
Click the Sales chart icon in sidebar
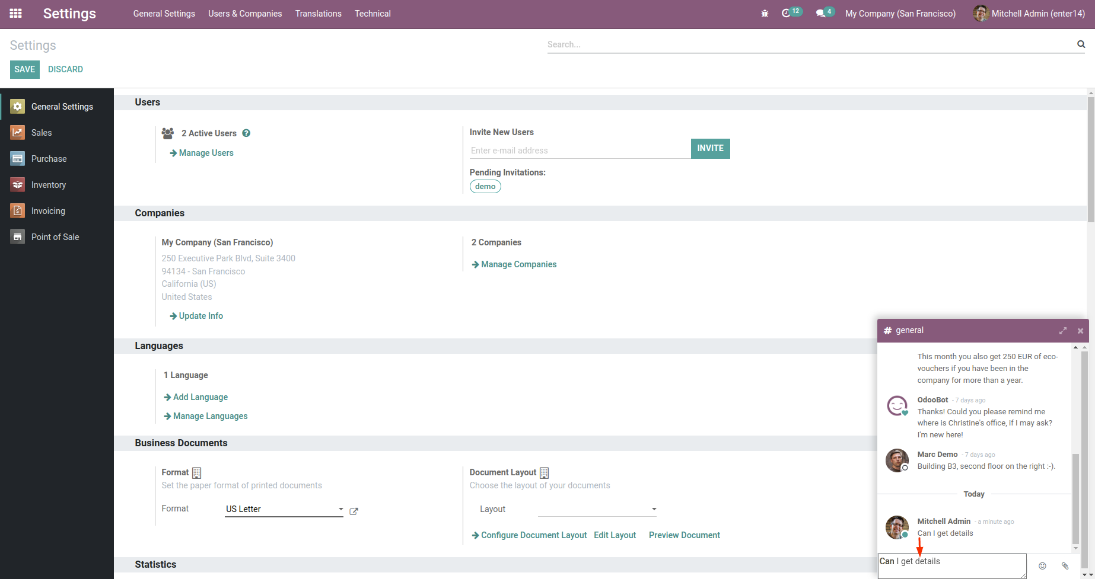pyautogui.click(x=17, y=133)
